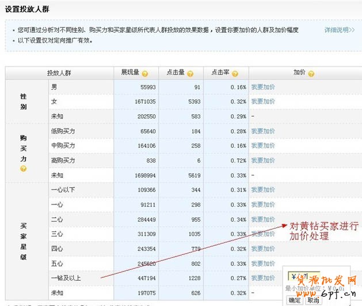Open the 详细说明>> link
362x306 pixels.
point(340,30)
